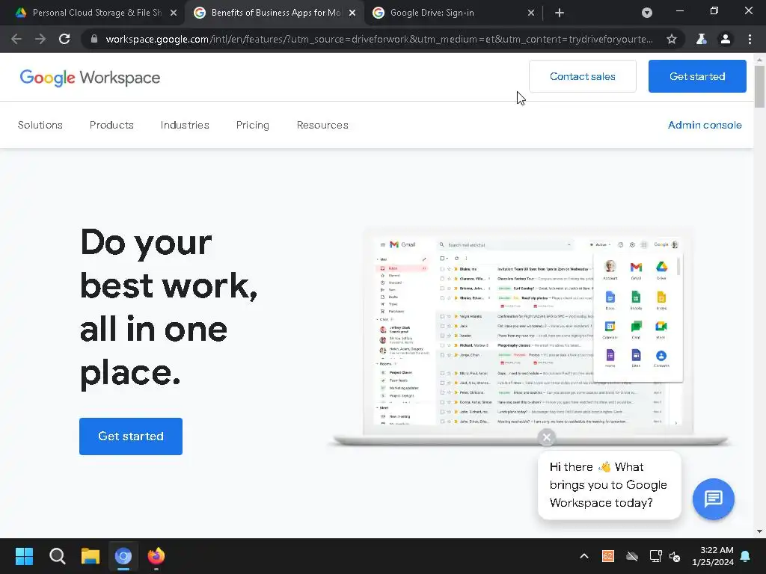
Task: Open the network display tray icon
Action: (655, 556)
